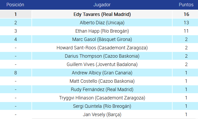Select Ethan Happ (Río Breogán) entry
This screenshot has width=198, height=119.
click(x=102, y=31)
